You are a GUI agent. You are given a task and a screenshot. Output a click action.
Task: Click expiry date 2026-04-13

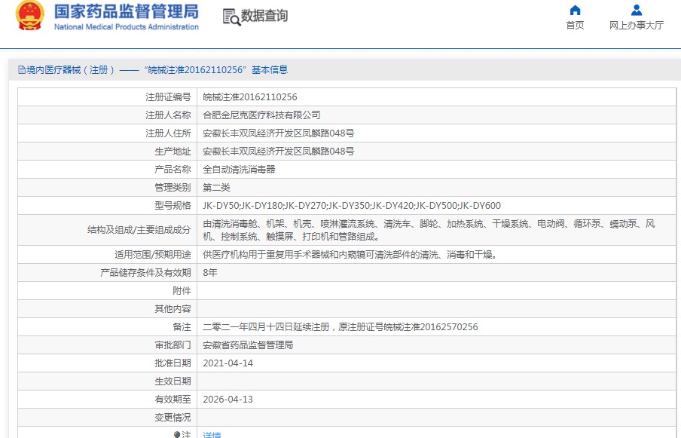tap(228, 400)
